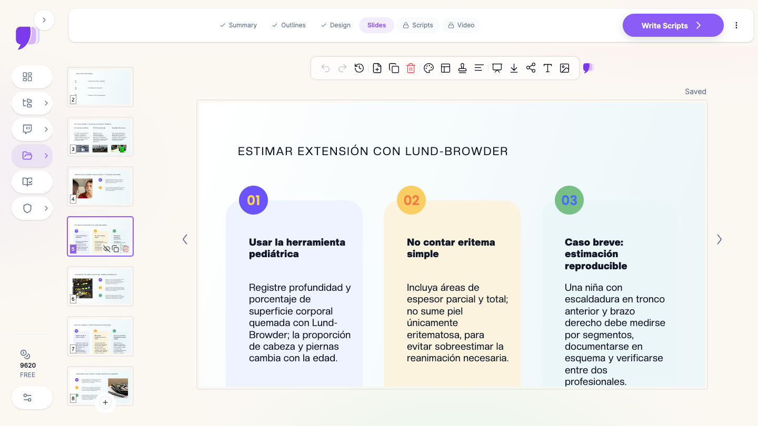Click the Write Scripts button
This screenshot has width=758, height=426.
click(673, 25)
